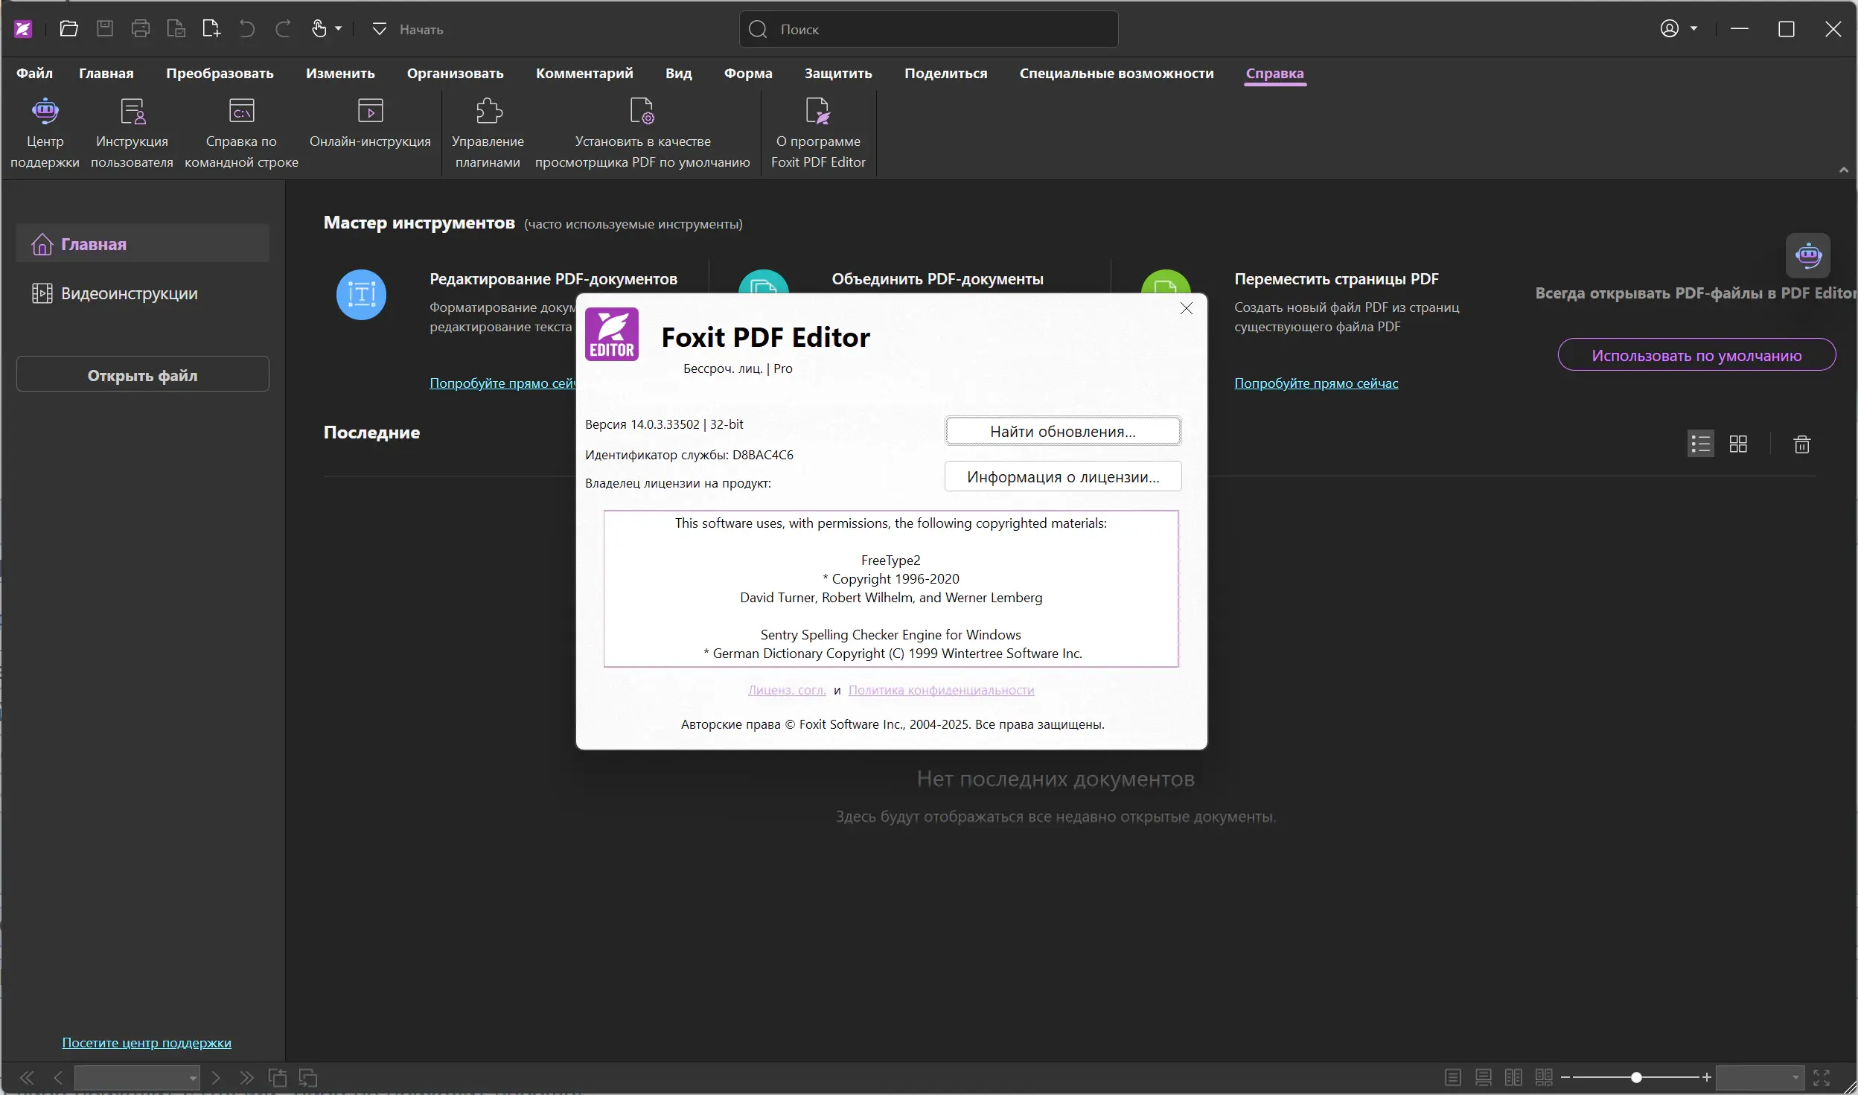Open the Video tutorials sidebar item
The image size is (1858, 1095).
(129, 293)
